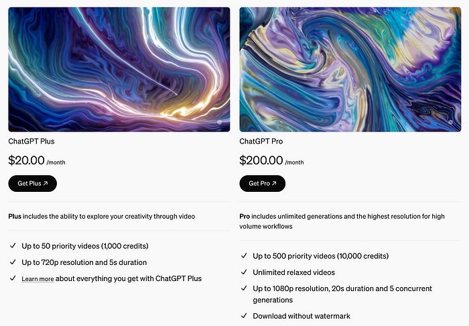The height and width of the screenshot is (326, 469).
Task: Click the $200.00 per month price
Action: click(271, 160)
